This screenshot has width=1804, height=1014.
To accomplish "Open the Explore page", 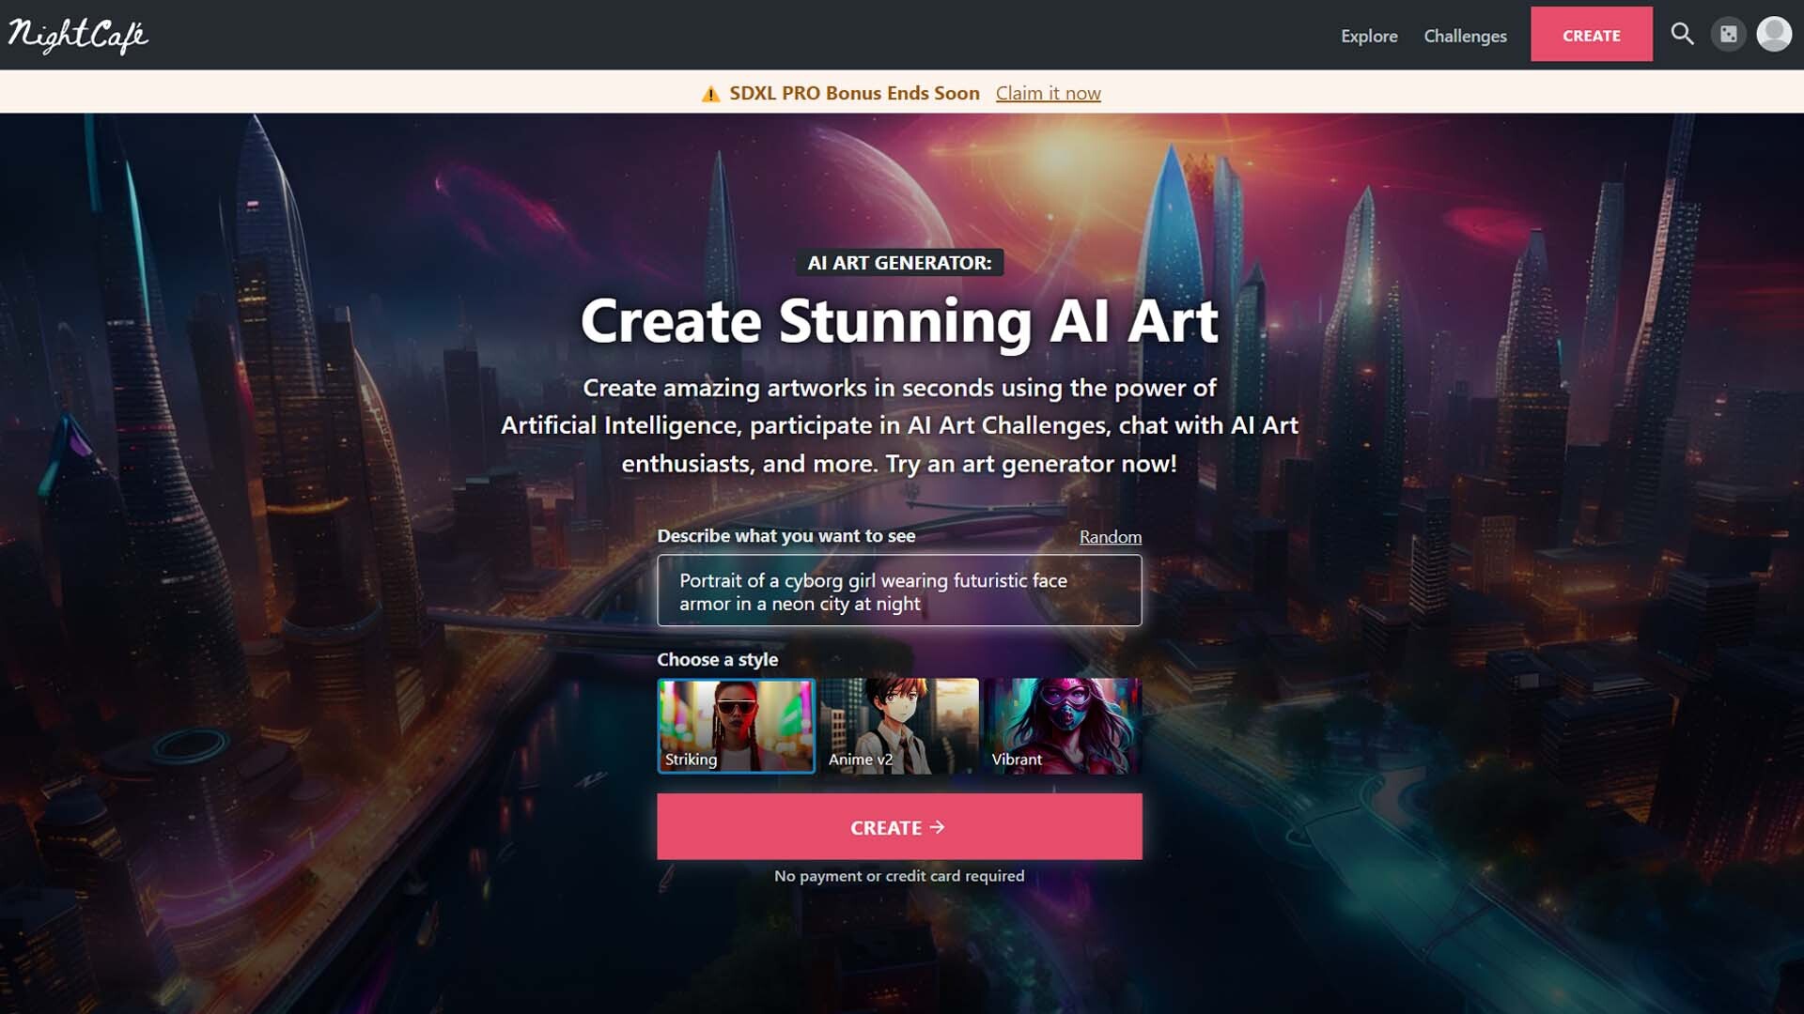I will (1369, 37).
